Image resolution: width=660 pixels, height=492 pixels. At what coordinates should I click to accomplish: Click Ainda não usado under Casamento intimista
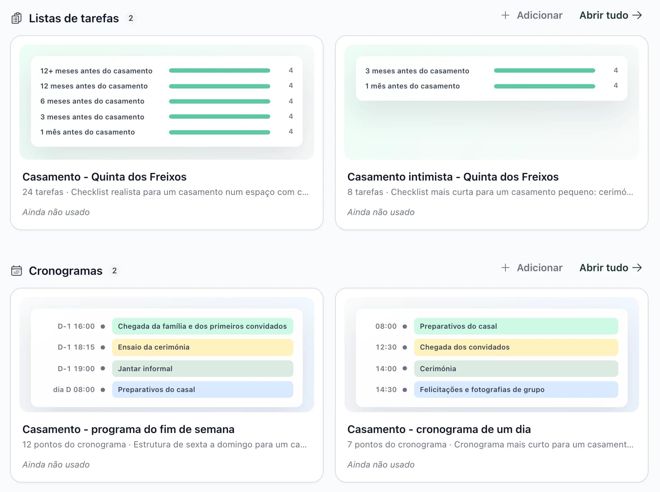381,212
